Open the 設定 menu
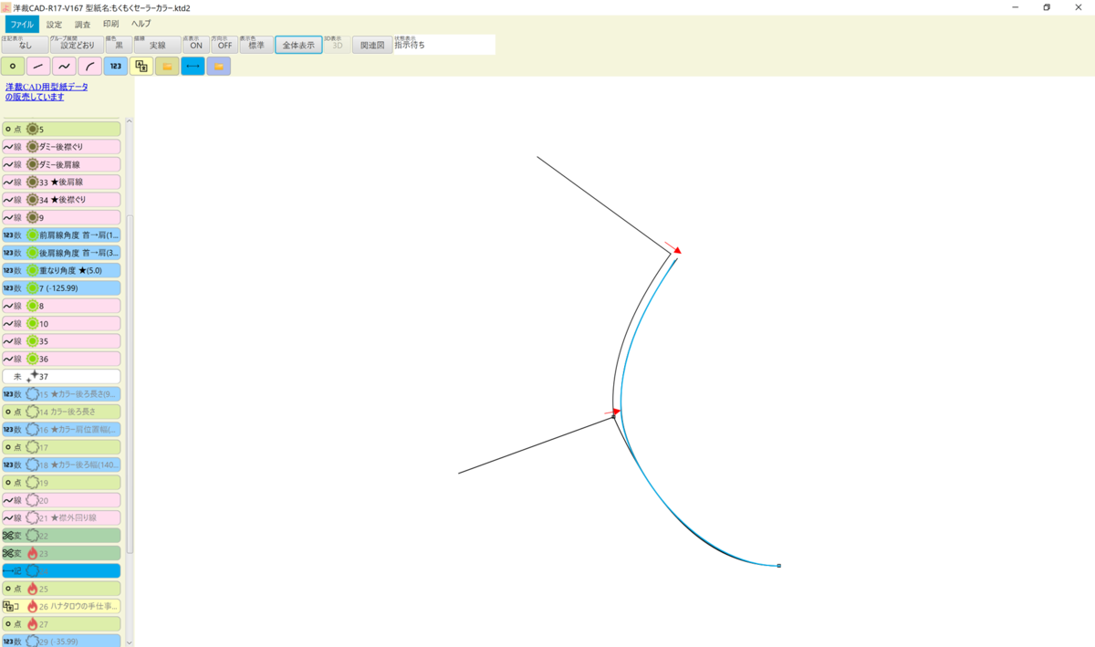 [55, 24]
